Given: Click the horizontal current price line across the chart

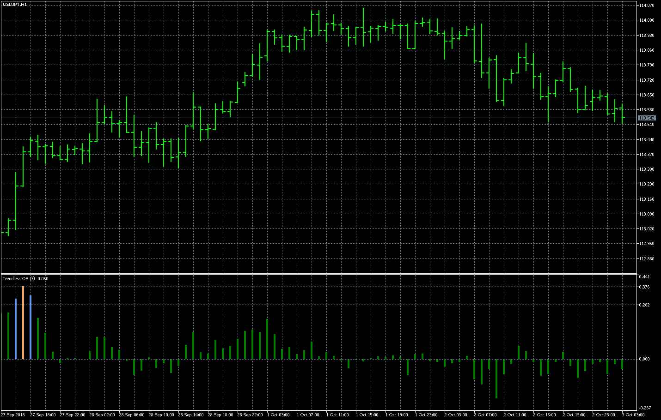Looking at the screenshot, I should [324, 118].
